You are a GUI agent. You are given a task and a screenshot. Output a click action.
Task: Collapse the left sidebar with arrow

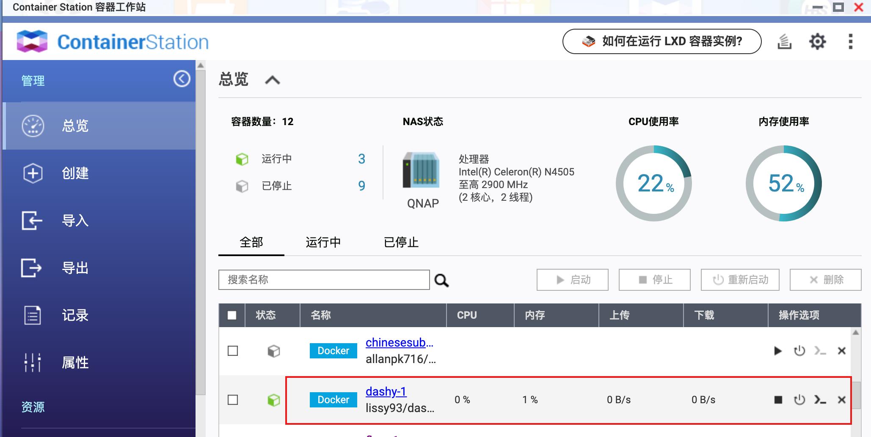(182, 79)
